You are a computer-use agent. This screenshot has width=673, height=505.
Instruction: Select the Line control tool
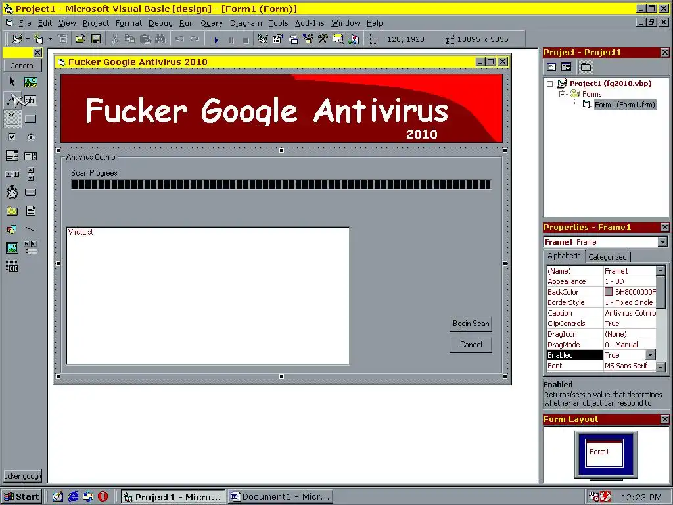30,229
